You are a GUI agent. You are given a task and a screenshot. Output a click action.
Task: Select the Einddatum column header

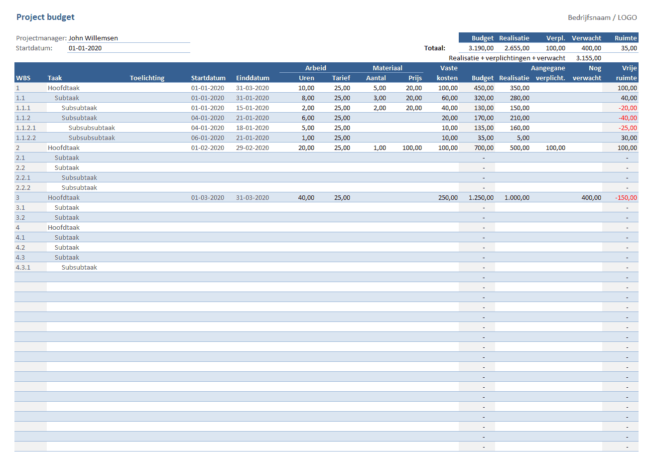pos(253,78)
